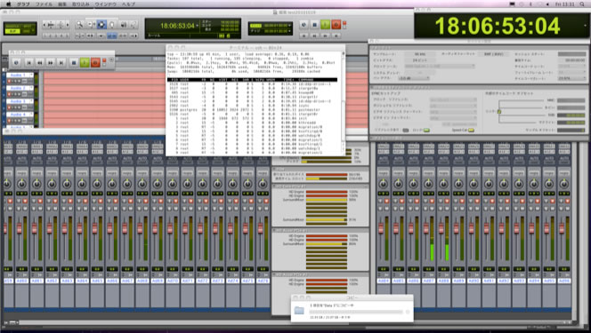Viewport: 591px width, 333px height.
Task: Mute the Audio 3 track
Action: [x=19, y=107]
